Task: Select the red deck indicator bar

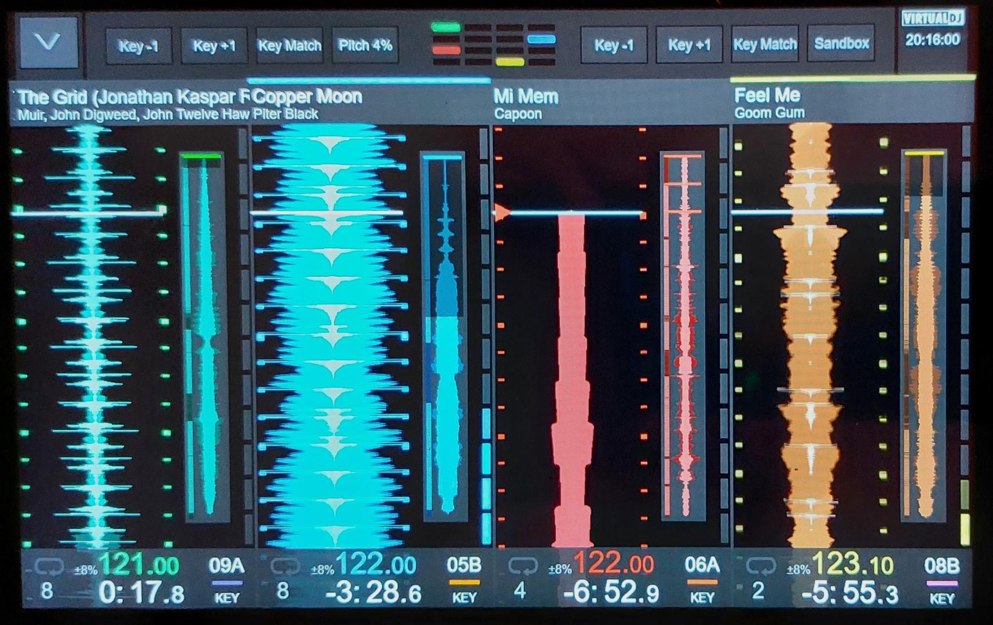Action: pyautogui.click(x=446, y=50)
